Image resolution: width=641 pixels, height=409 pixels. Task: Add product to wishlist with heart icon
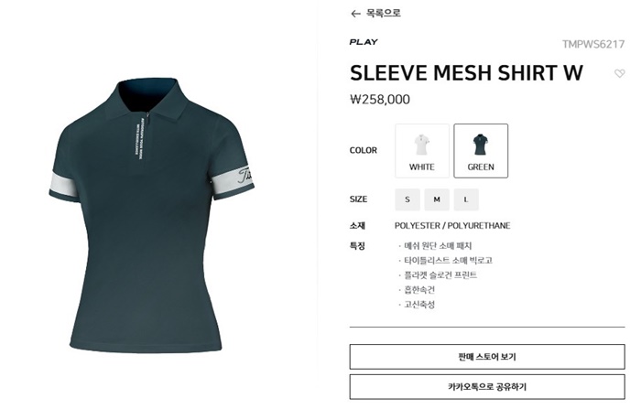tap(619, 73)
